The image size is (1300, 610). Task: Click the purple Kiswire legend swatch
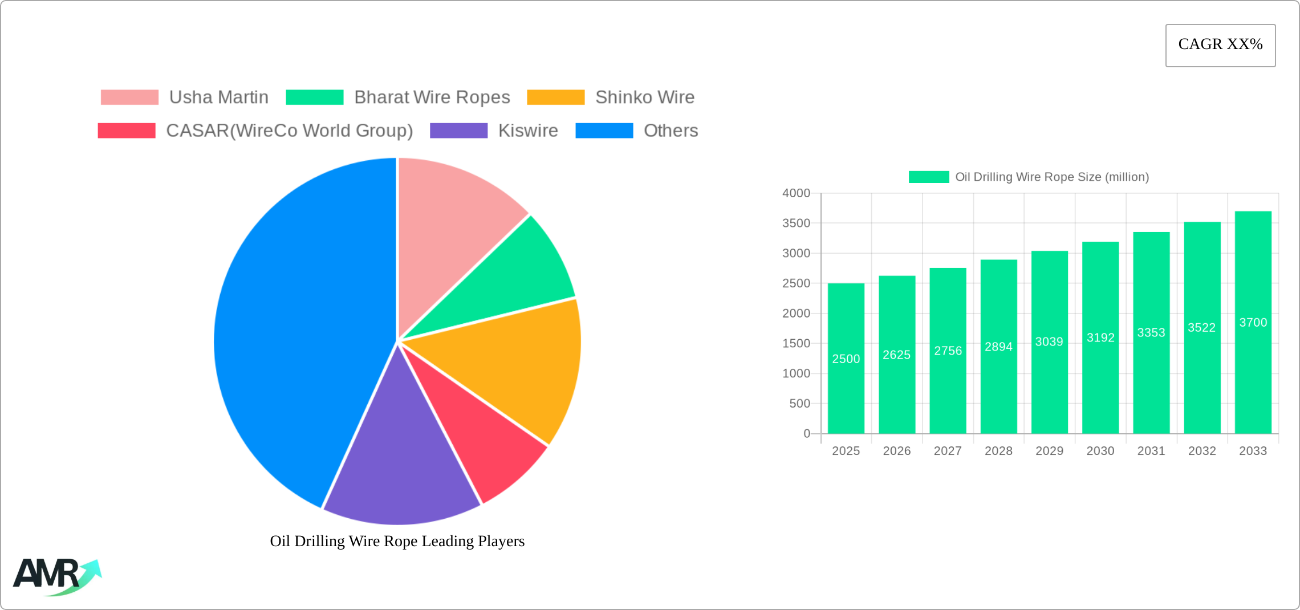tap(458, 131)
